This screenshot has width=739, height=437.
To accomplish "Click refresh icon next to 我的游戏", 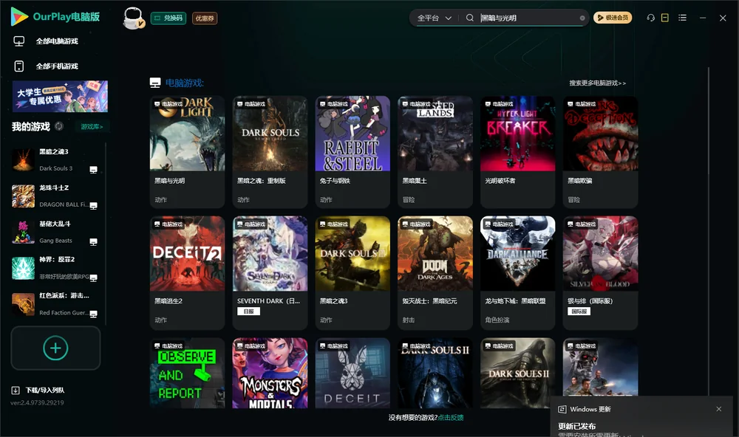I will coord(59,126).
